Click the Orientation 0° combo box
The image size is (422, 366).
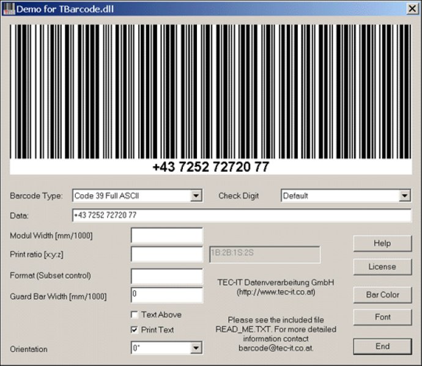point(166,348)
